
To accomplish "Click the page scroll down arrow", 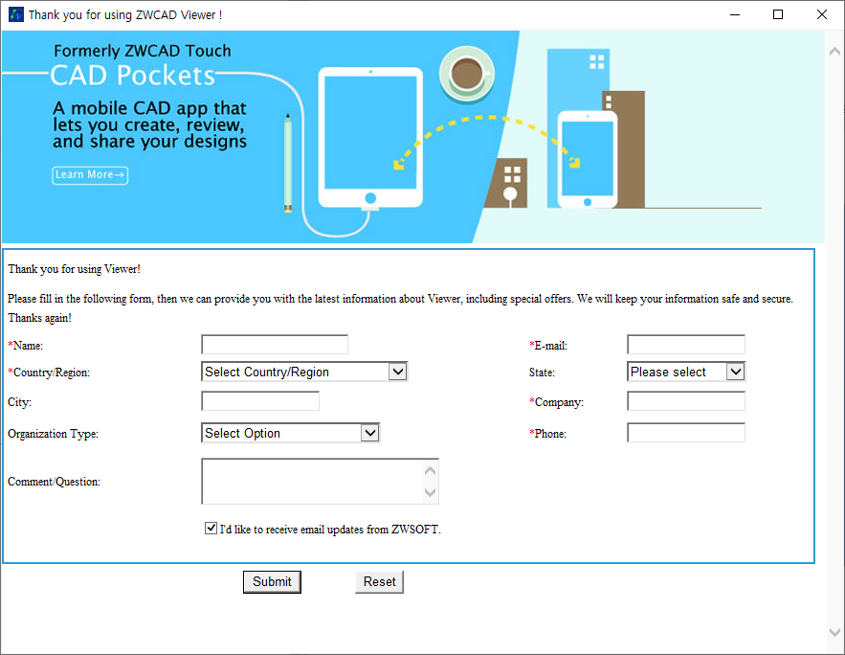I will pos(834,632).
